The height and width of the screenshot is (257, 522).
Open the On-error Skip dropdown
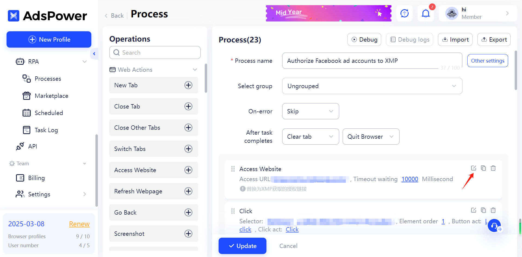tap(310, 111)
